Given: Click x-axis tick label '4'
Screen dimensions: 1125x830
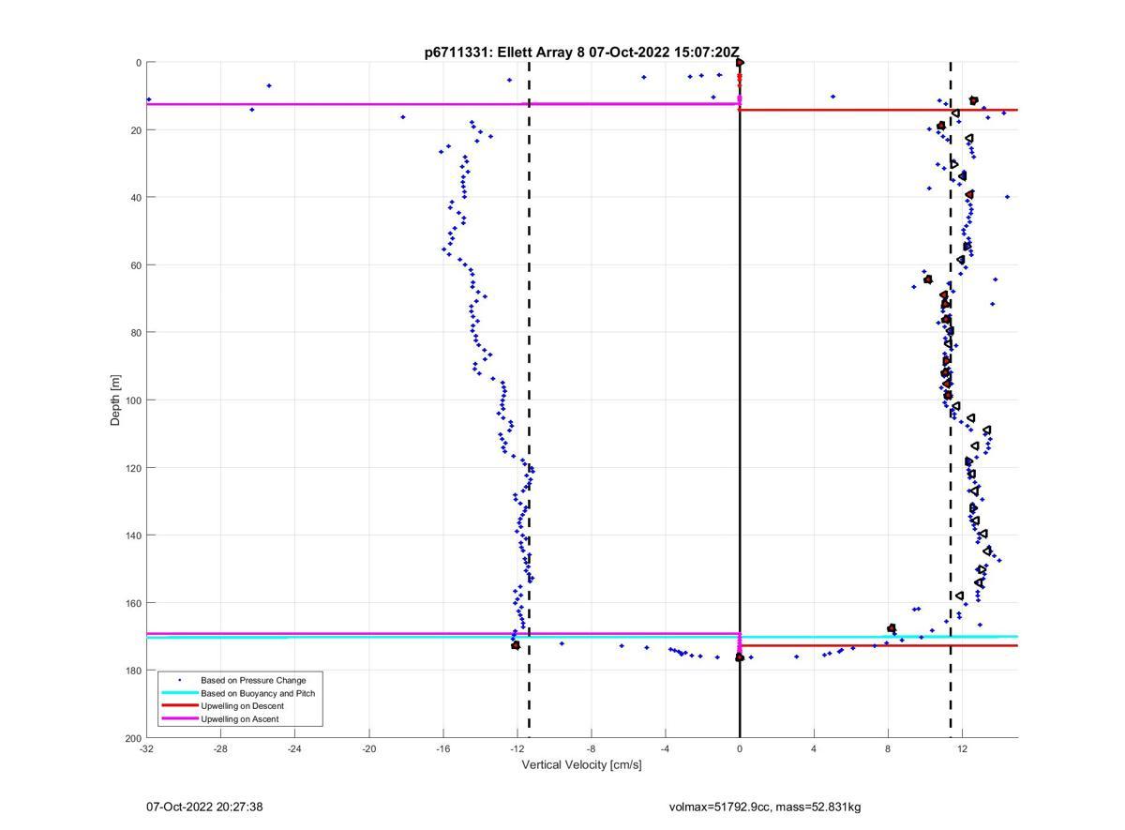Looking at the screenshot, I should click(x=814, y=748).
